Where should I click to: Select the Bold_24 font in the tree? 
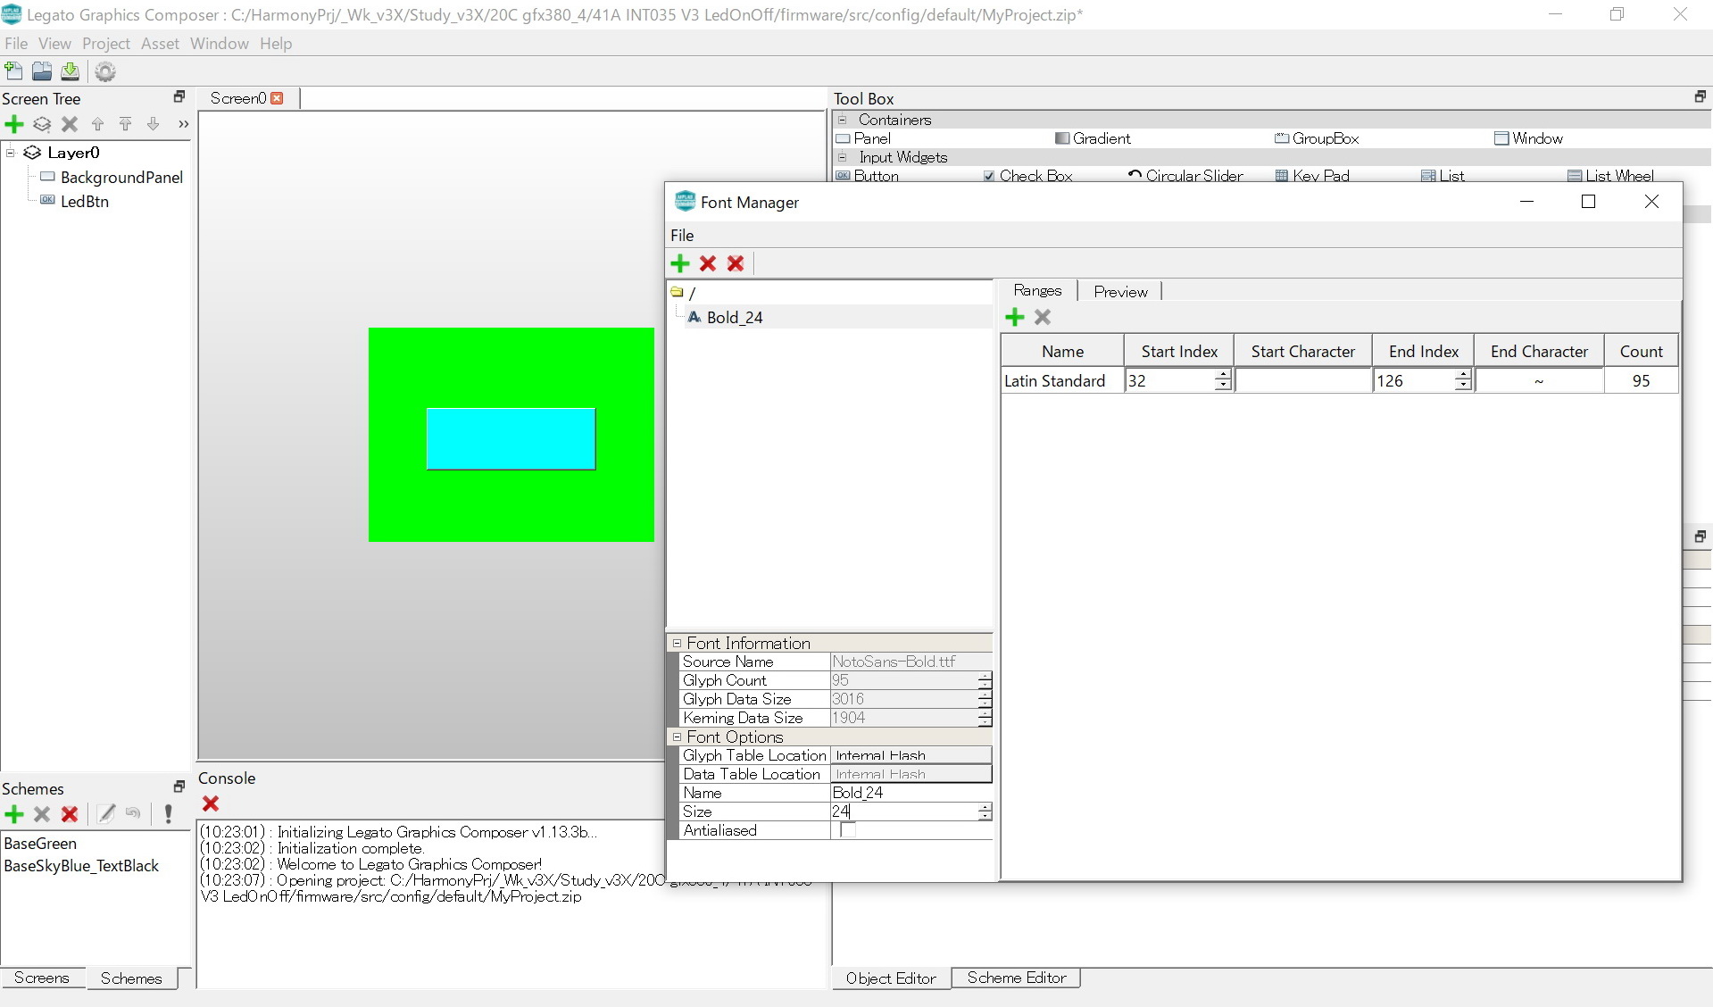click(x=734, y=317)
